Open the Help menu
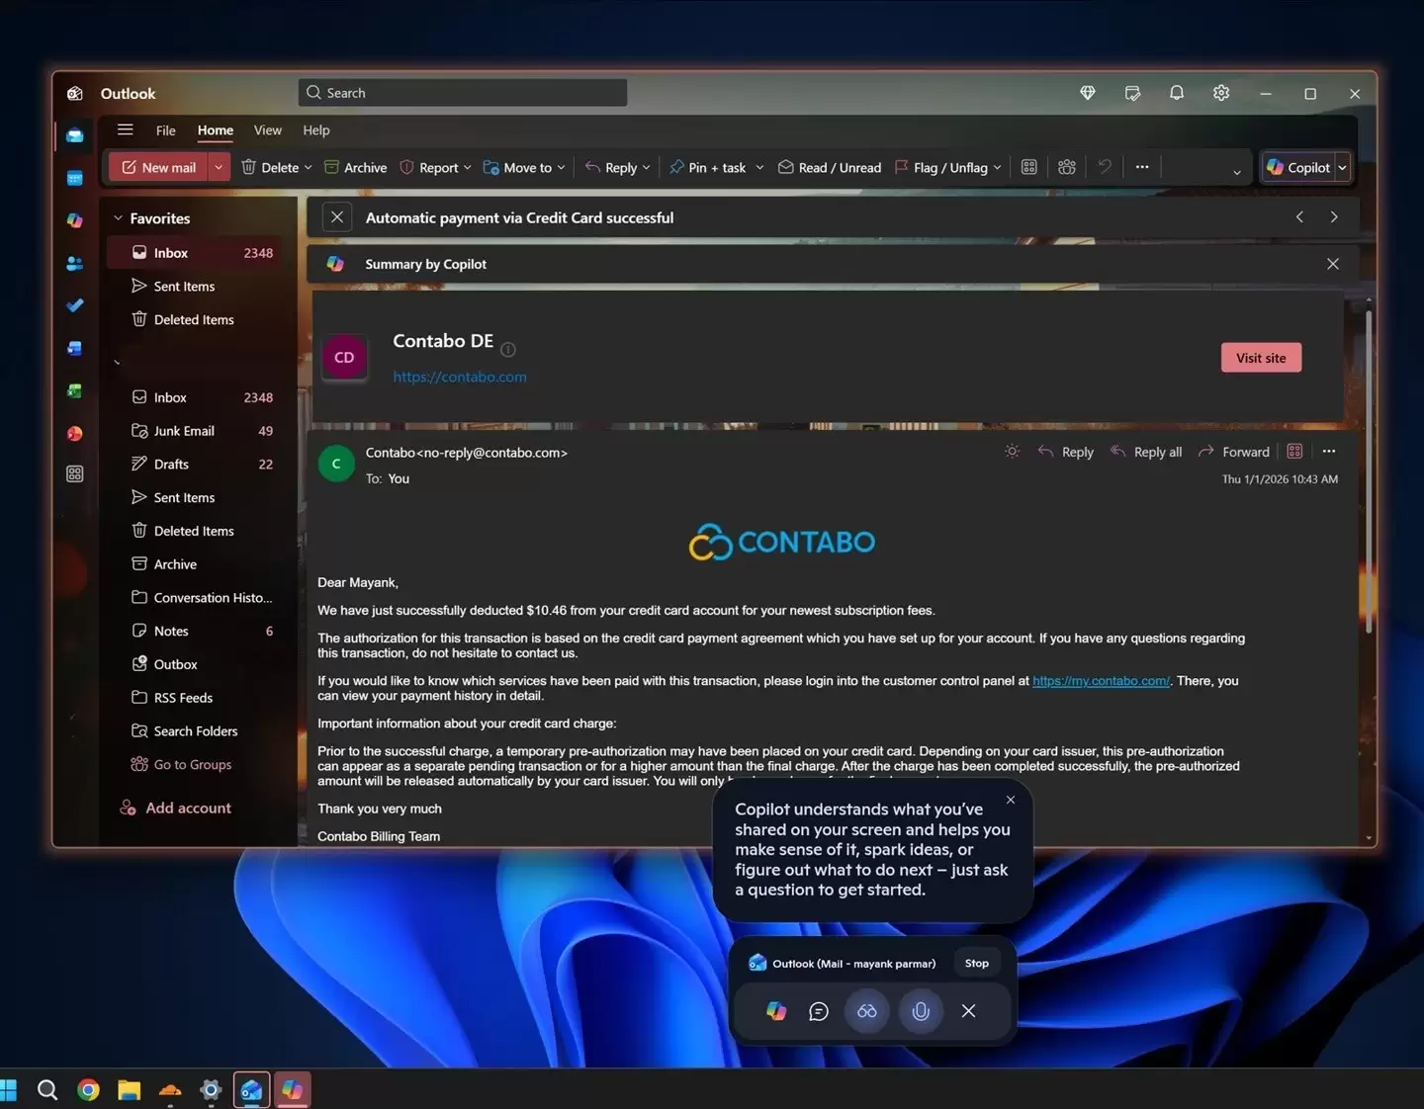 [315, 129]
